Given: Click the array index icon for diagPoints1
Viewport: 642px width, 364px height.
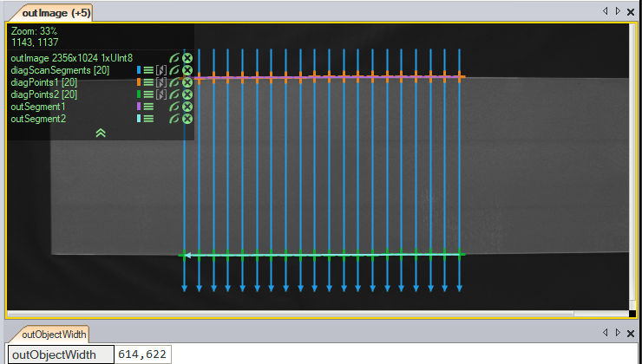Looking at the screenshot, I should tap(160, 82).
